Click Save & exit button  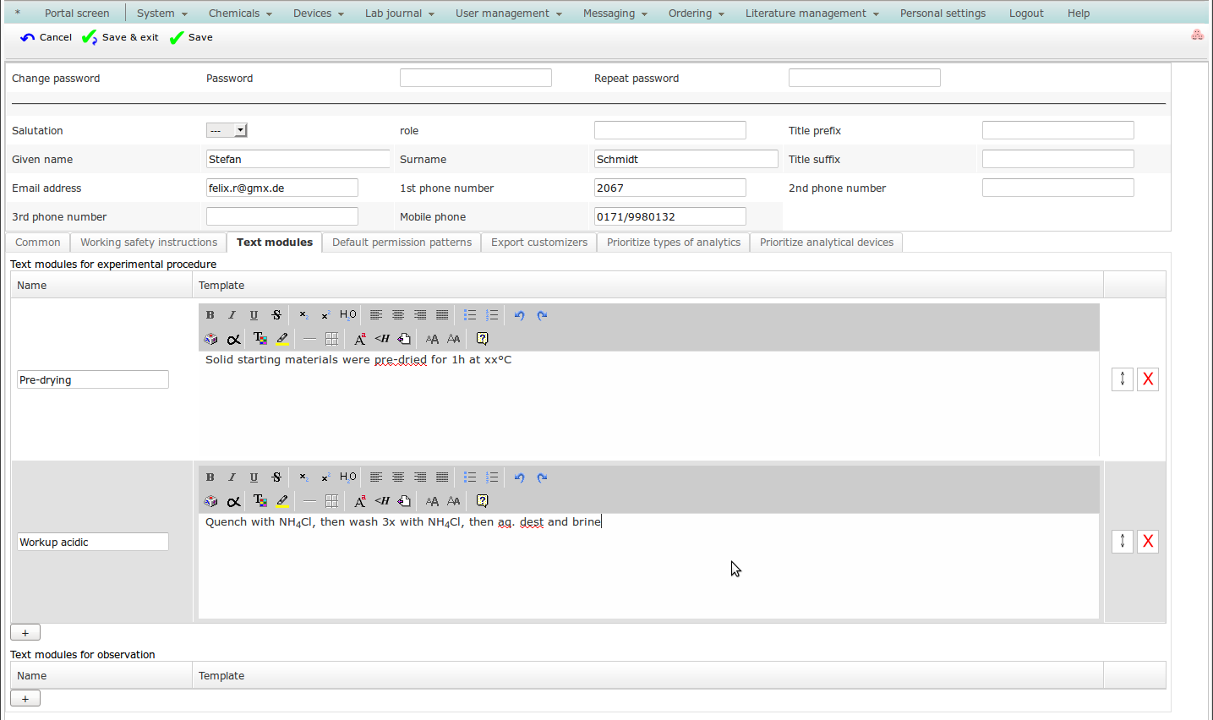coord(121,37)
